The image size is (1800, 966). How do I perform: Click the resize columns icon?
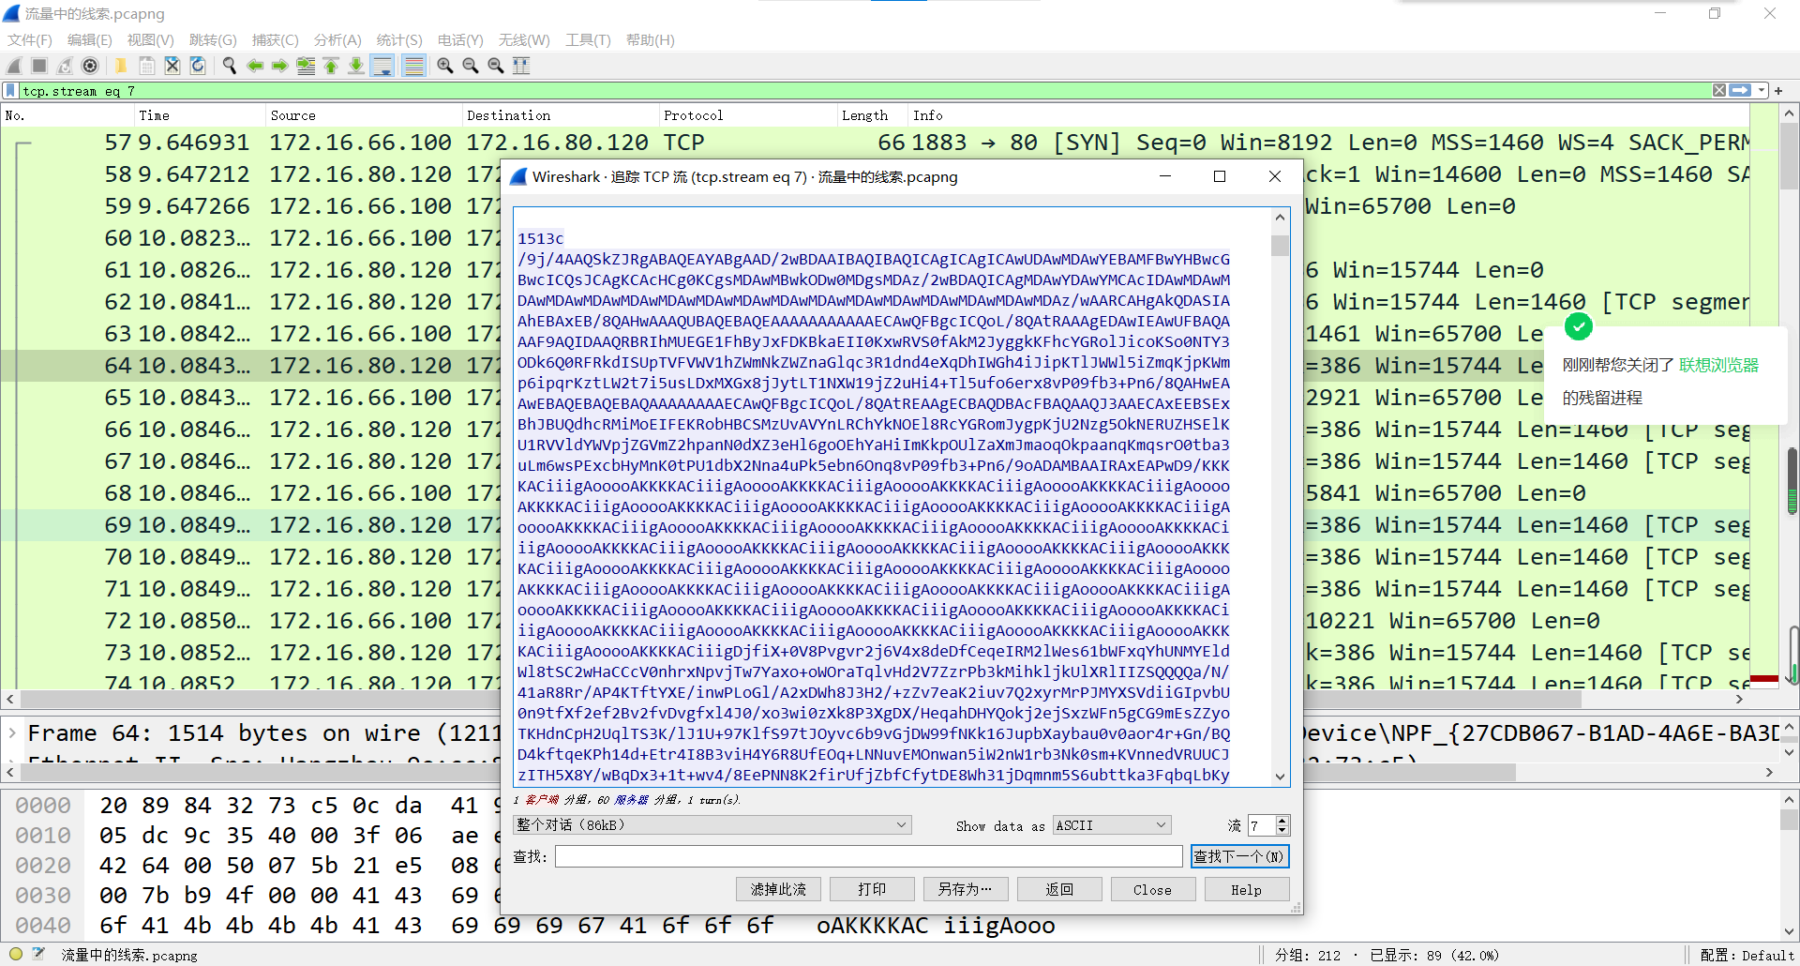pyautogui.click(x=521, y=66)
